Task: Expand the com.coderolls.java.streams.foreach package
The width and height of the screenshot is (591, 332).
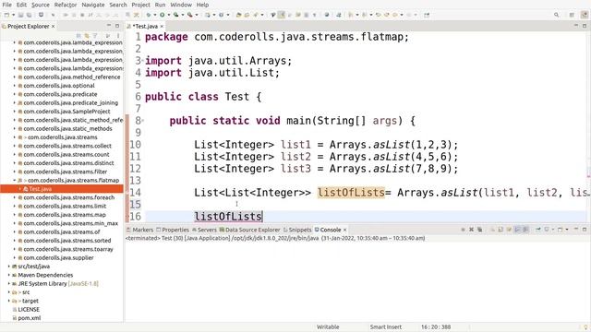Action: [15, 197]
